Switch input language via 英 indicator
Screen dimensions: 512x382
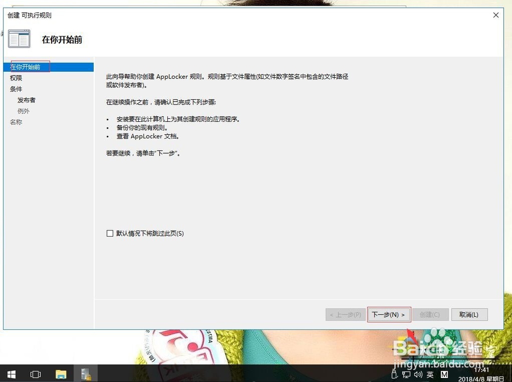(x=430, y=374)
